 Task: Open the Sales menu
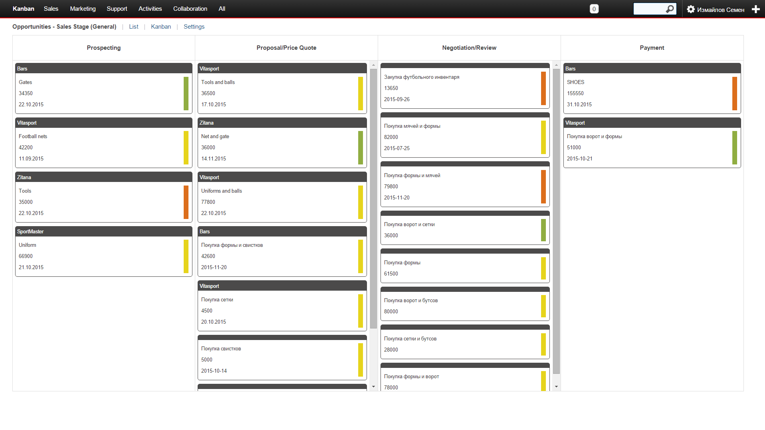51,9
